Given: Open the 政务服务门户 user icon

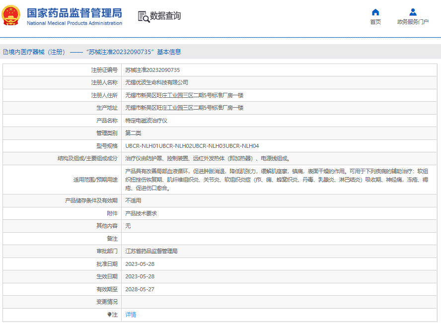Looking at the screenshot, I should click(x=413, y=12).
